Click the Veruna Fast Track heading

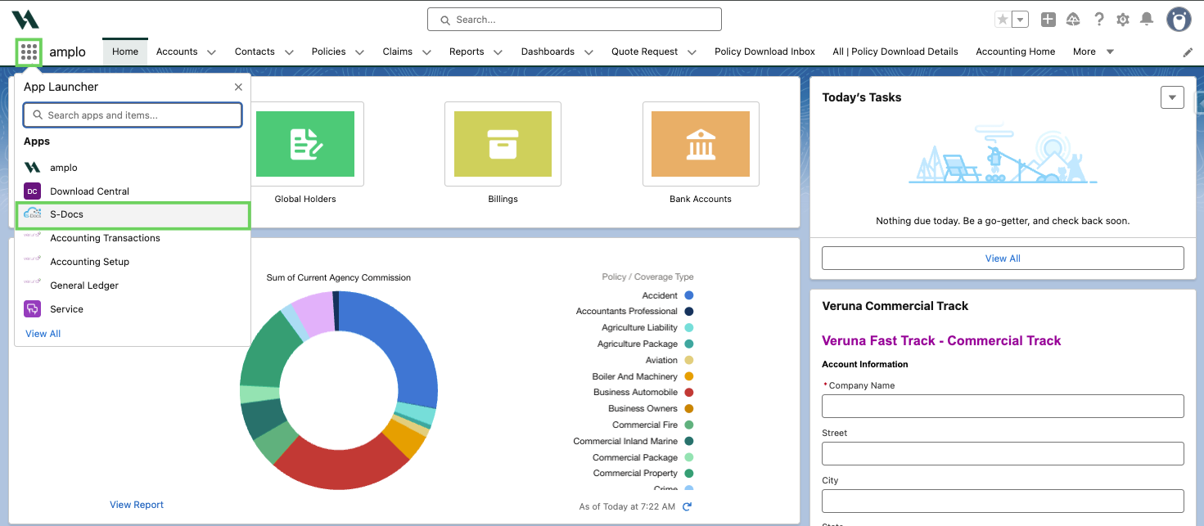tap(941, 340)
